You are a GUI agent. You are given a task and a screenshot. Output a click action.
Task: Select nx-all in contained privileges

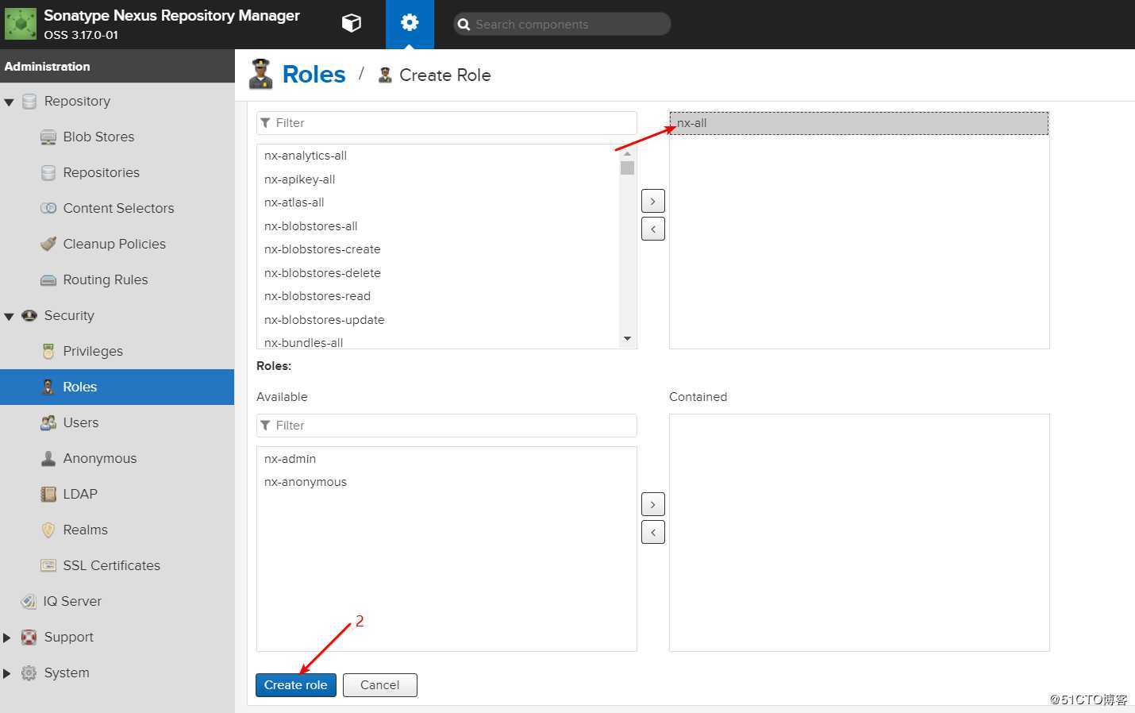click(x=859, y=123)
